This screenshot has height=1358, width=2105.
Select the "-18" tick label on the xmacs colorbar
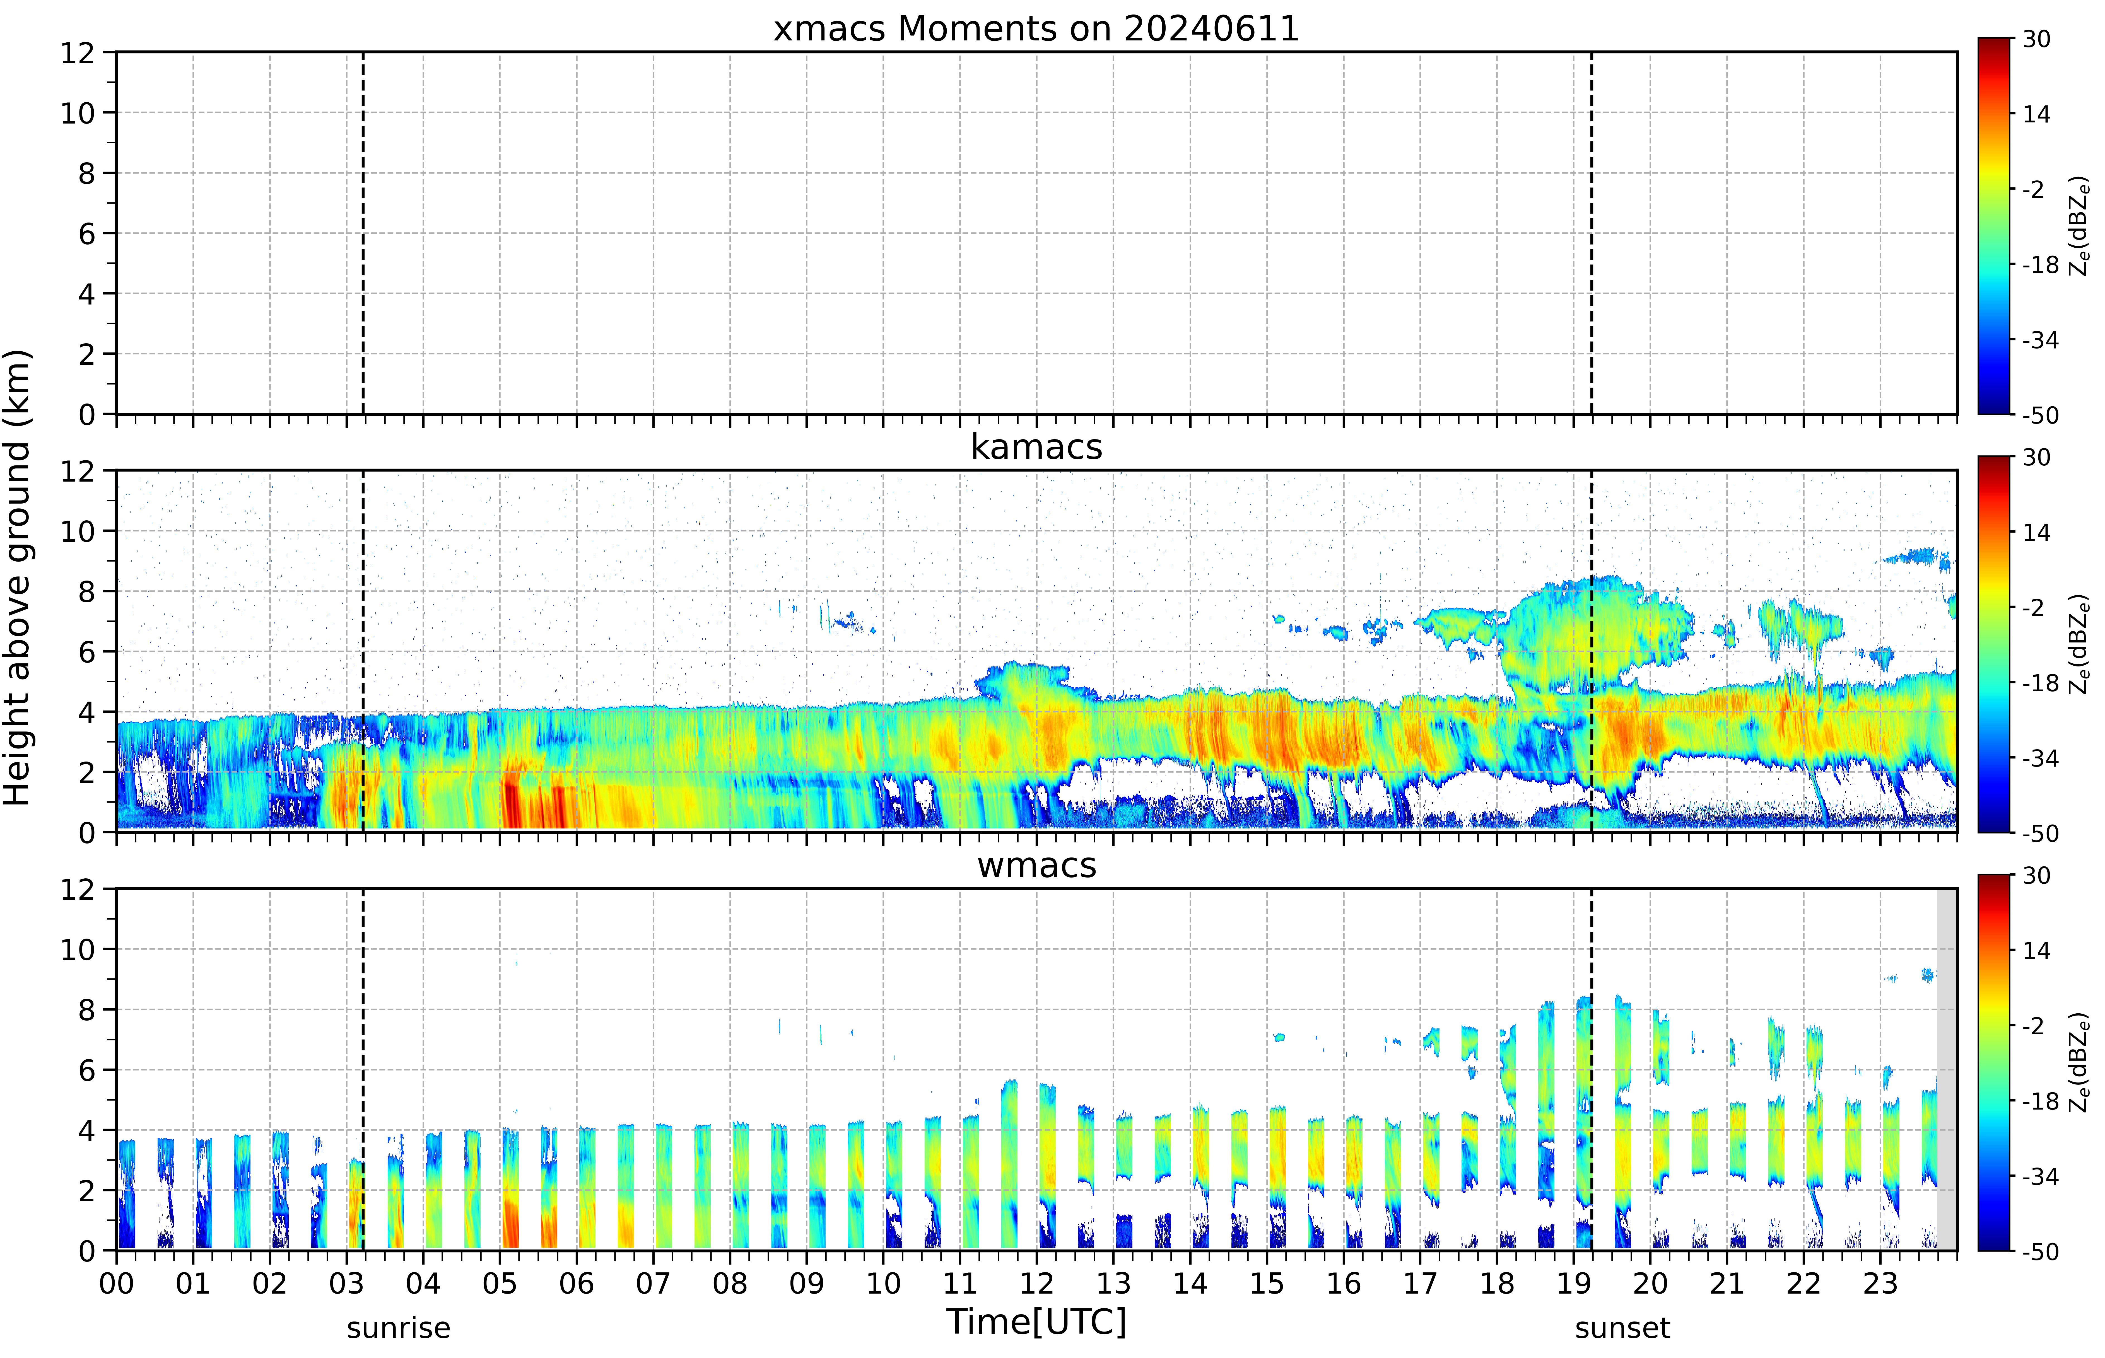[2041, 265]
